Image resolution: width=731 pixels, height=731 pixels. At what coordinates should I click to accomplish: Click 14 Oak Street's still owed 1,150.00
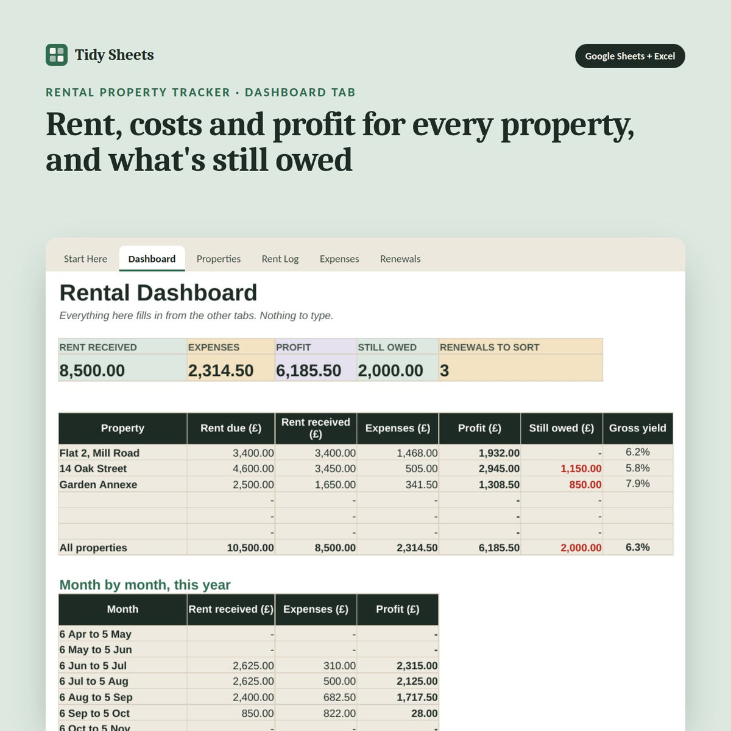(581, 468)
